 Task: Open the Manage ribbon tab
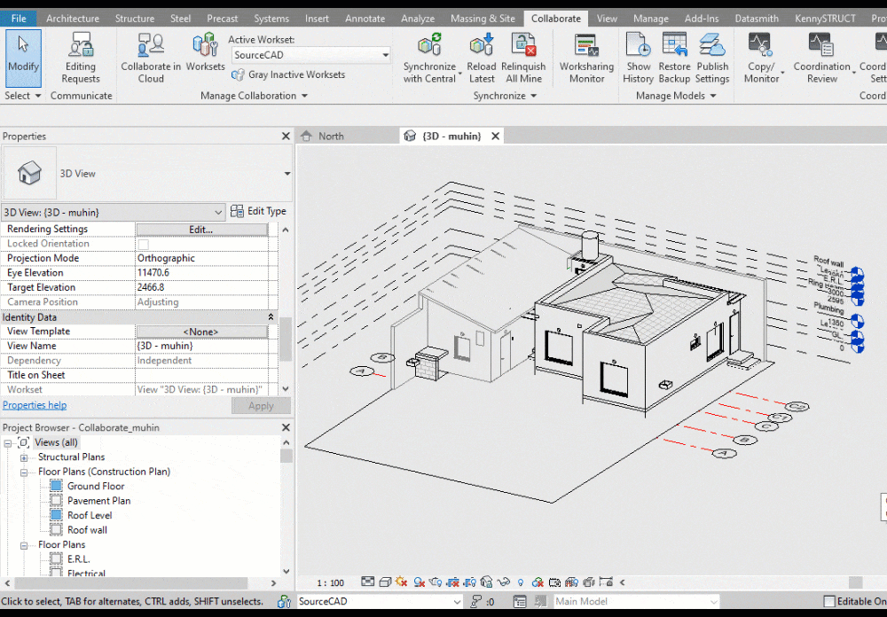(650, 18)
